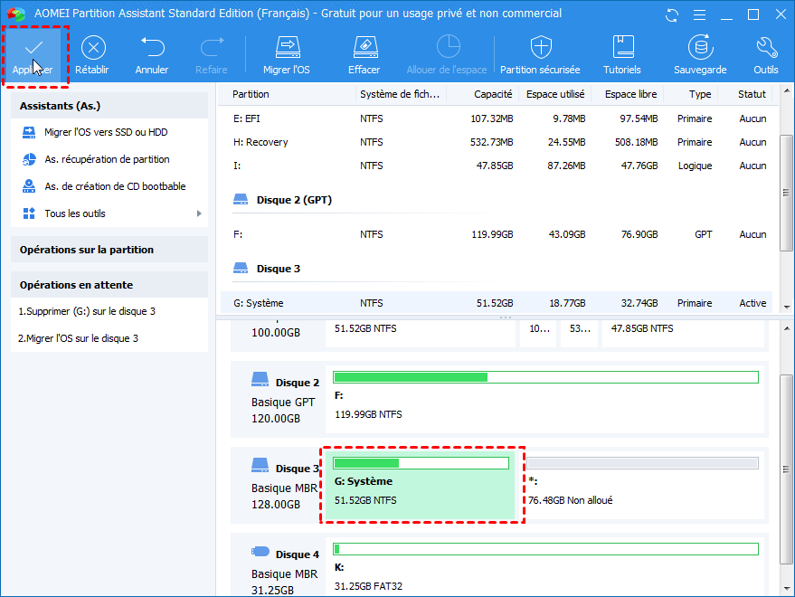Select G: Système block on Disque 3

[421, 486]
